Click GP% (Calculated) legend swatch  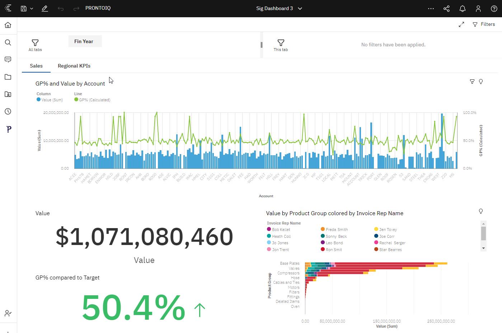click(76, 100)
